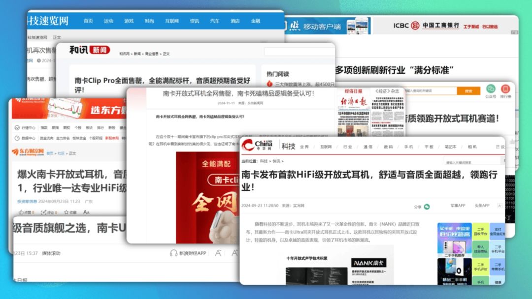532x299 pixels.
Task: Open 金融 in the 科技速览网 nav bar
Action: [256, 21]
